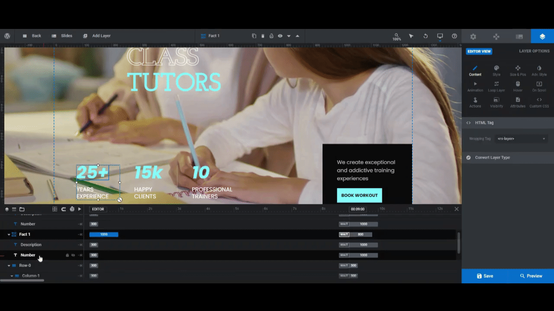
Task: Open the layer order down-arrow dropdown
Action: [289, 36]
